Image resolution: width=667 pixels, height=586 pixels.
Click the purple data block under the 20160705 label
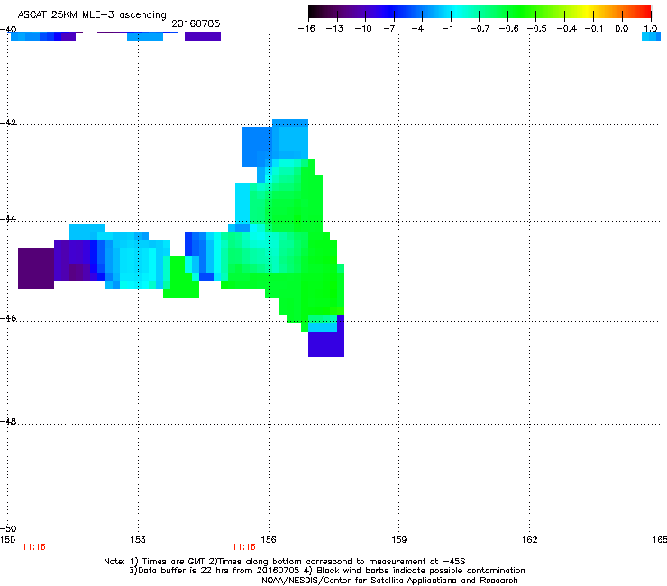point(203,37)
